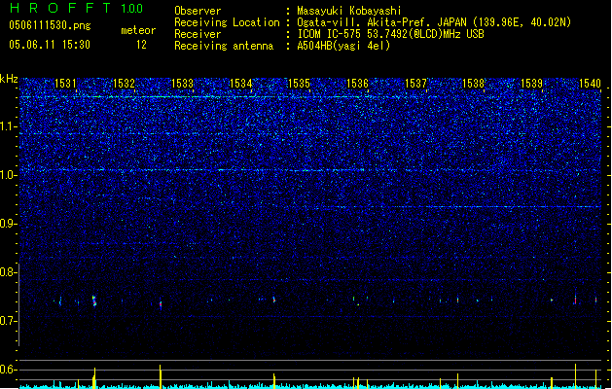Click the observer name Masayuki Kobayashi
The width and height of the screenshot is (612, 389).
(x=349, y=11)
